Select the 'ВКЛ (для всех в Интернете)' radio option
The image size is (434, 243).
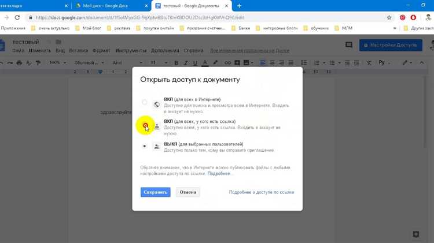click(x=145, y=102)
